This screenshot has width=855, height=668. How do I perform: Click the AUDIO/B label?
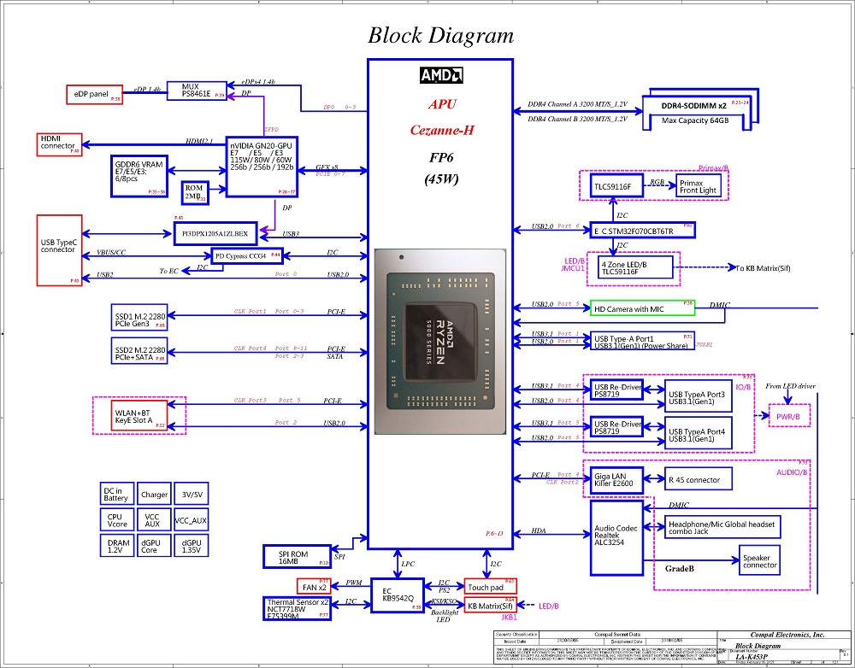click(x=792, y=472)
